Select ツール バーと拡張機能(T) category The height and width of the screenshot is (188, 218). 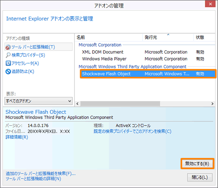point(38,47)
